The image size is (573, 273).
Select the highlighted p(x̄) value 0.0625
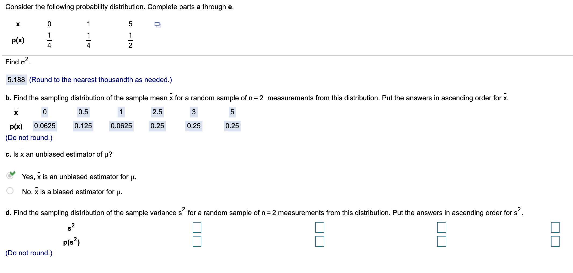click(45, 126)
